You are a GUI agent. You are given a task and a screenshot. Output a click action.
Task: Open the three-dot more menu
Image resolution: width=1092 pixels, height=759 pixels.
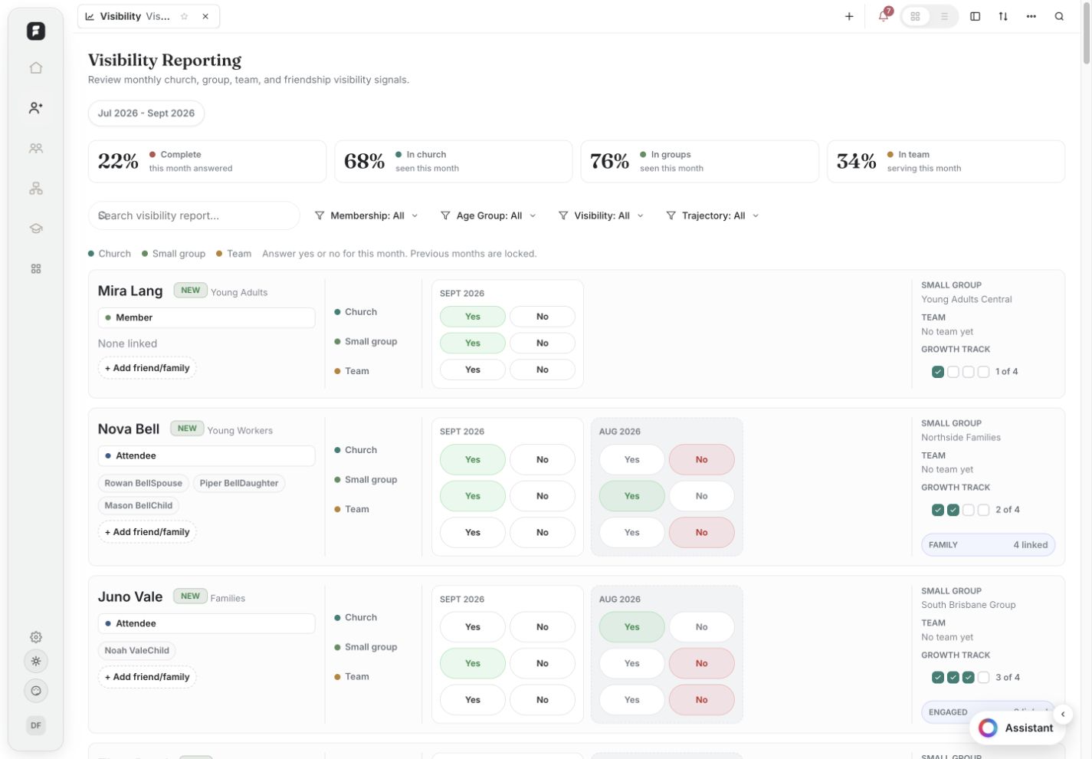(x=1031, y=16)
